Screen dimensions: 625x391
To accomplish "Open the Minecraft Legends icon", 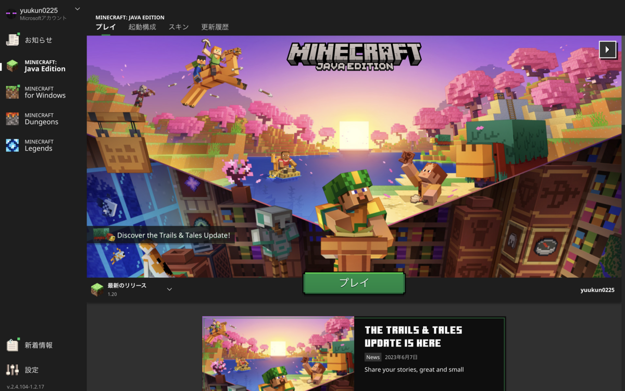I will (12, 145).
